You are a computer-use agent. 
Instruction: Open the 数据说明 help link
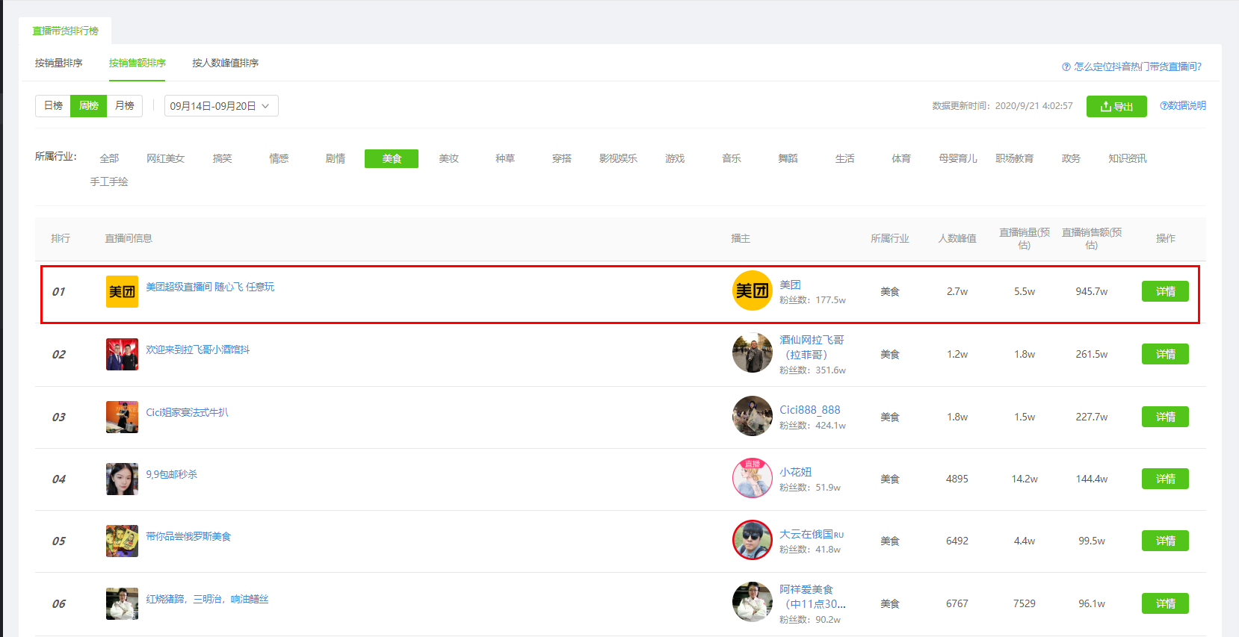tap(1183, 106)
